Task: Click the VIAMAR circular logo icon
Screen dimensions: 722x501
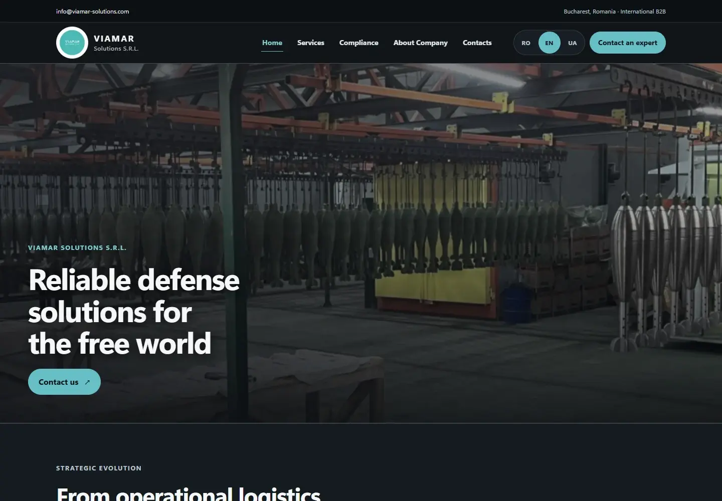Action: coord(72,43)
